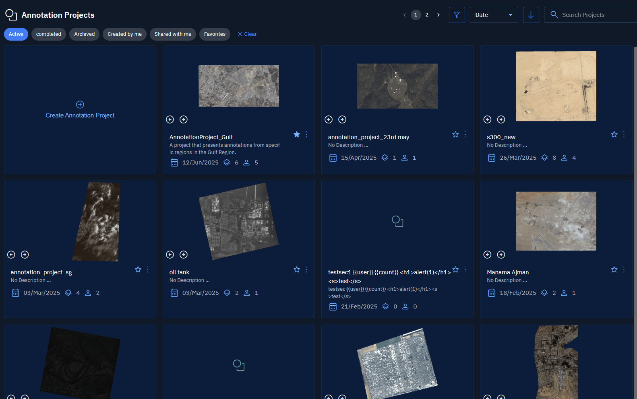Click Create Annotation Project link

(x=80, y=115)
